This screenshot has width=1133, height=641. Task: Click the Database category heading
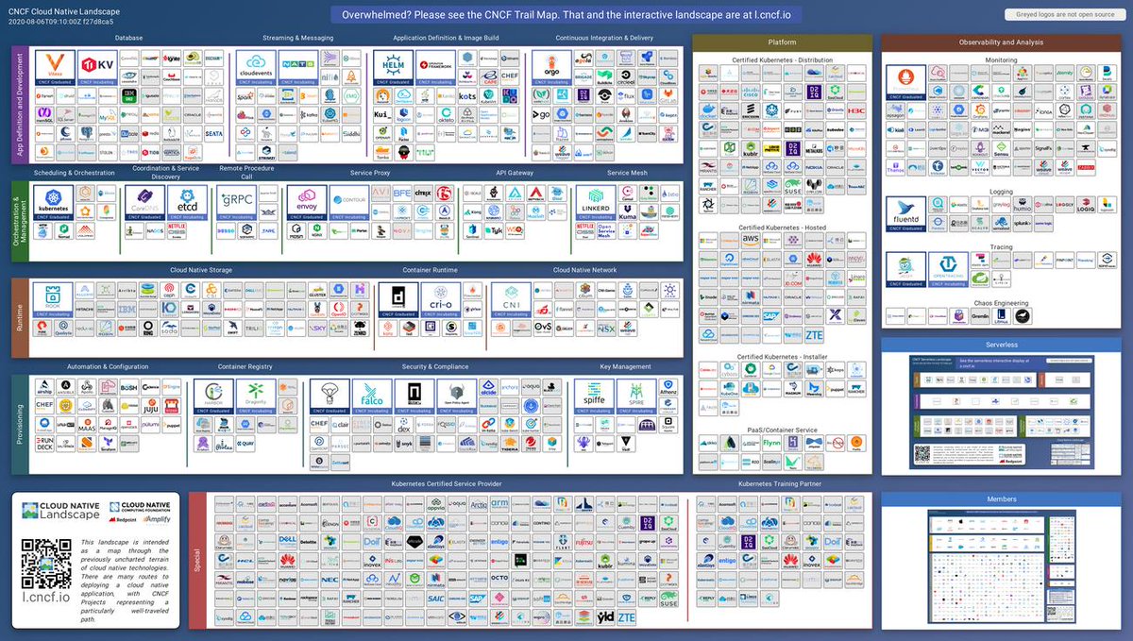[129, 38]
